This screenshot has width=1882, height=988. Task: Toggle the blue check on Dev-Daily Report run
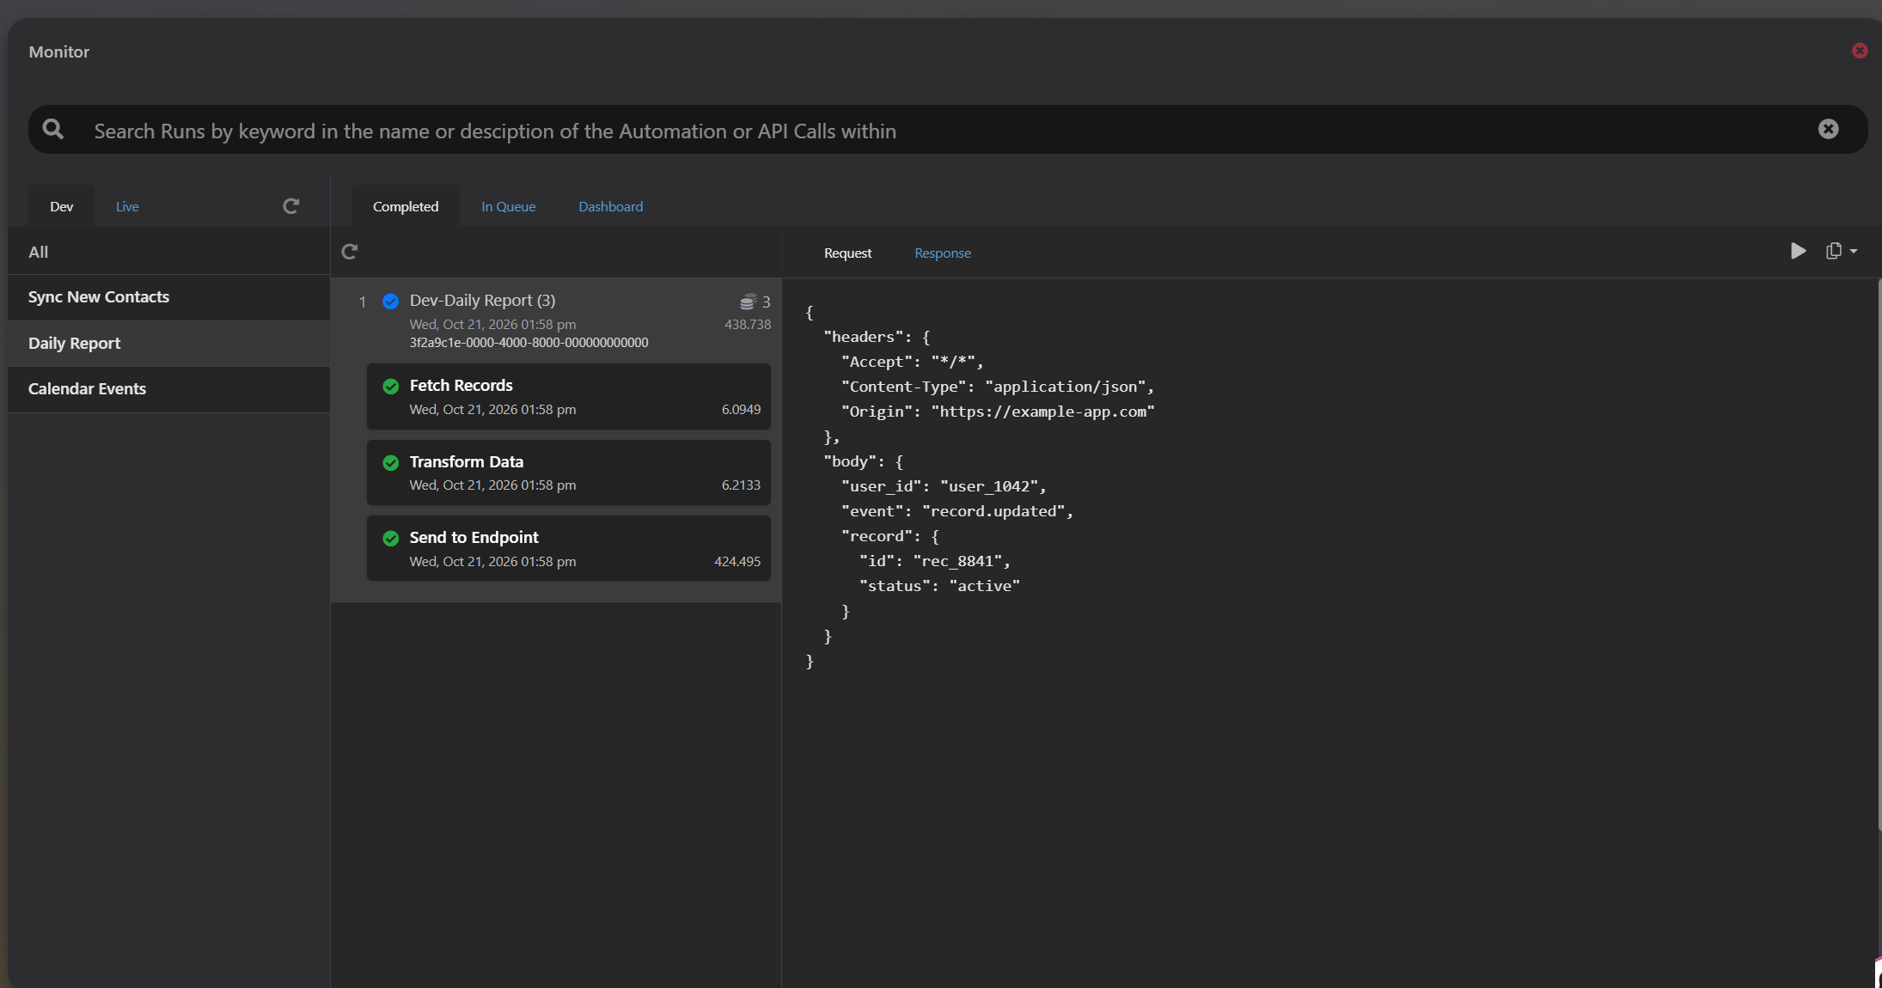tap(391, 302)
